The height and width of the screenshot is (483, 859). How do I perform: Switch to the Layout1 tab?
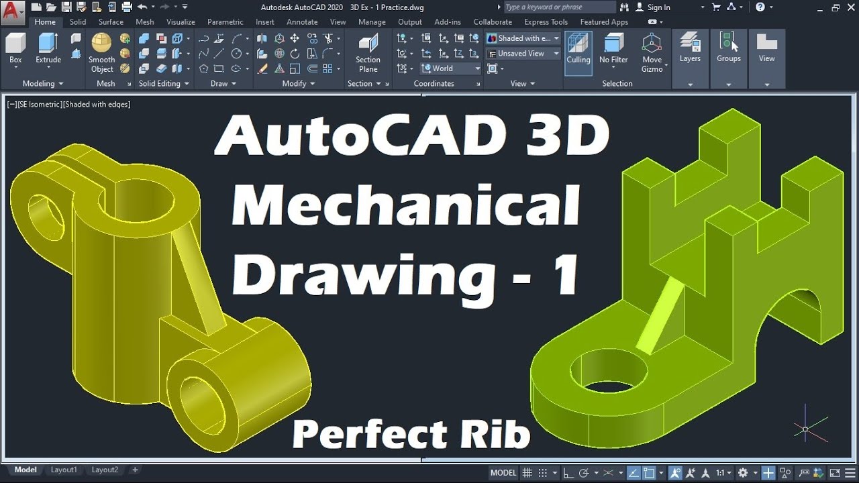click(64, 470)
